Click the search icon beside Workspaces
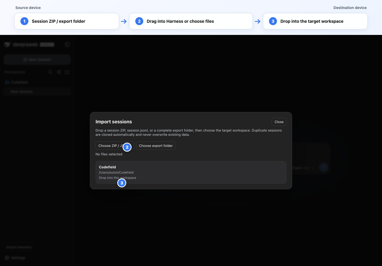The width and height of the screenshot is (382, 266). click(x=50, y=72)
